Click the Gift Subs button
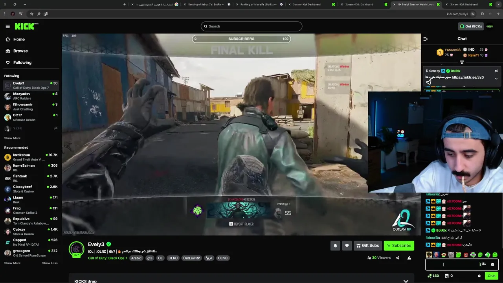This screenshot has height=283, width=503. pos(367,246)
